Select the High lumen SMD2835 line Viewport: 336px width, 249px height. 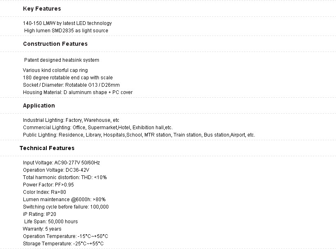pyautogui.click(x=66, y=31)
